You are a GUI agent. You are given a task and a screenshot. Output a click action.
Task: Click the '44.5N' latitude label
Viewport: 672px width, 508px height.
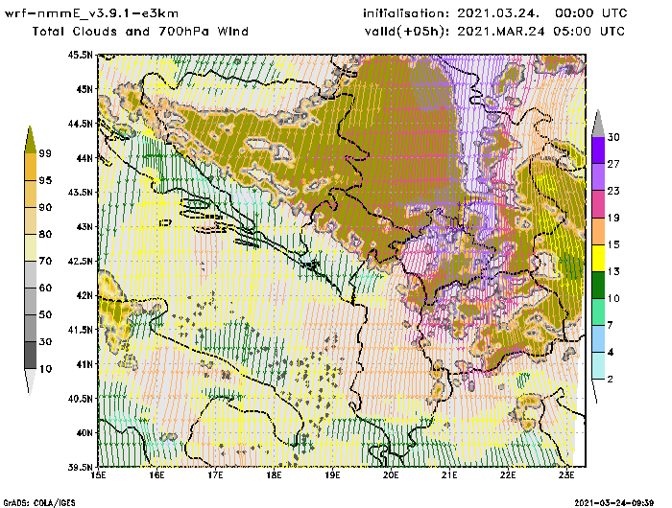(80, 124)
